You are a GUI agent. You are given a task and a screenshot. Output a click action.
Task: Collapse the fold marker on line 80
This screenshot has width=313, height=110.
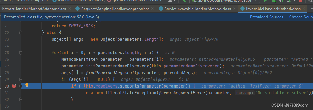pos(21,86)
